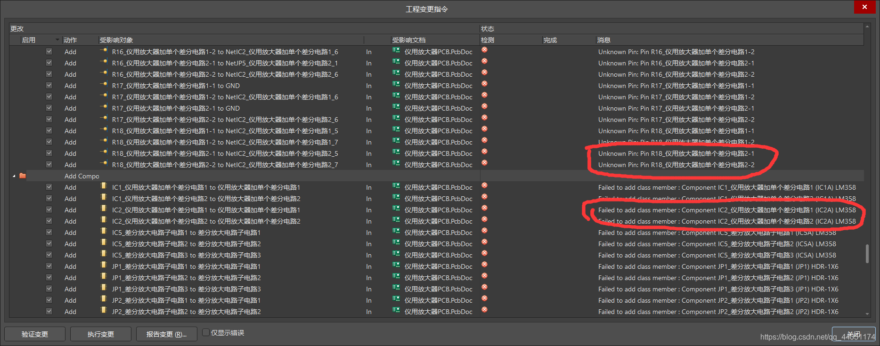Click the 报告变更 (R)... button
Image resolution: width=880 pixels, height=346 pixels.
[166, 334]
